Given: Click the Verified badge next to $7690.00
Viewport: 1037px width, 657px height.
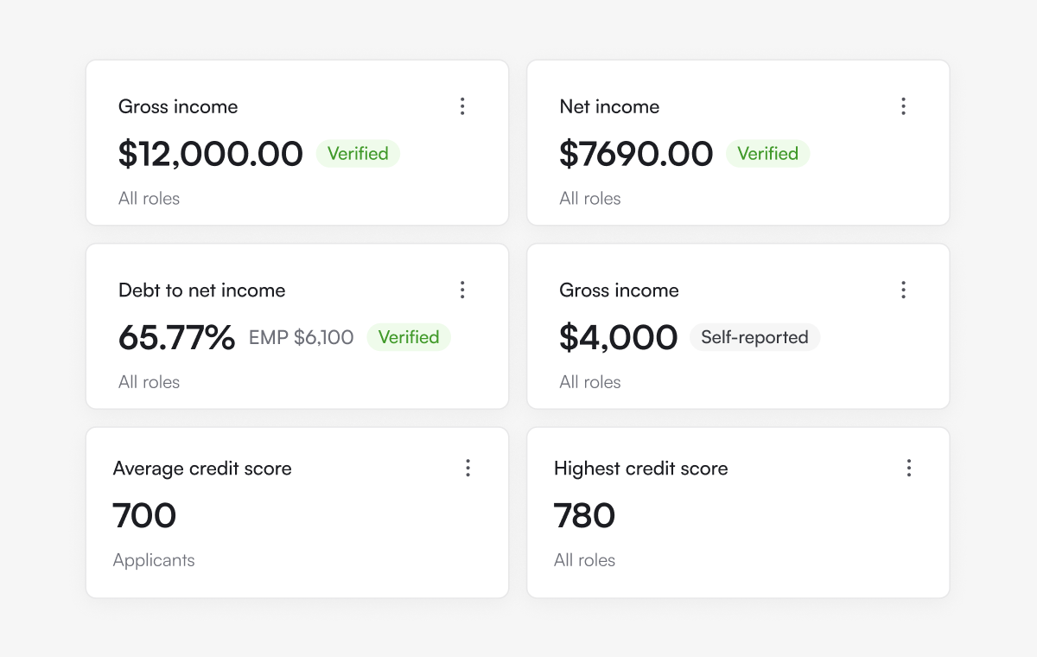Looking at the screenshot, I should (x=767, y=154).
